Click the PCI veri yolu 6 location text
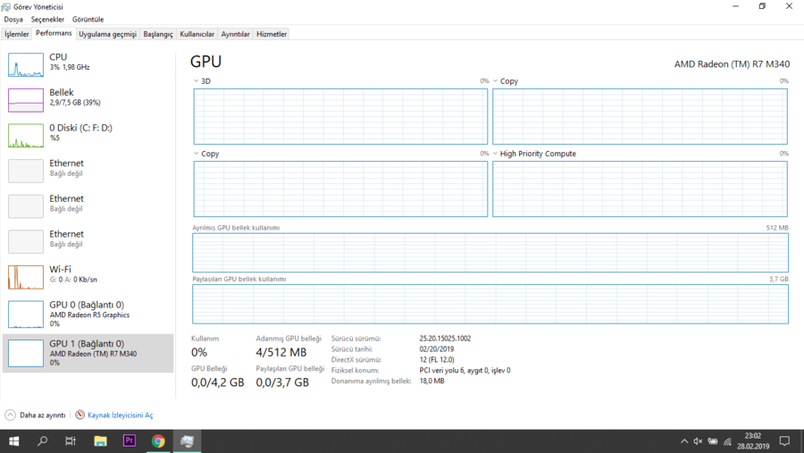Viewport: 804px width, 453px height. (x=465, y=371)
